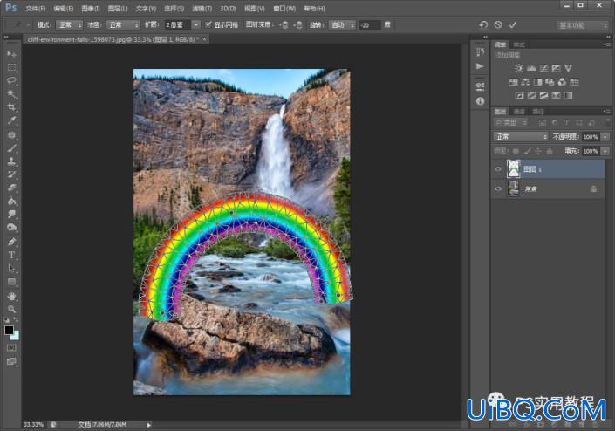This screenshot has height=431, width=615.
Task: Add a Brightness/Contrast adjustment
Action: pyautogui.click(x=519, y=68)
